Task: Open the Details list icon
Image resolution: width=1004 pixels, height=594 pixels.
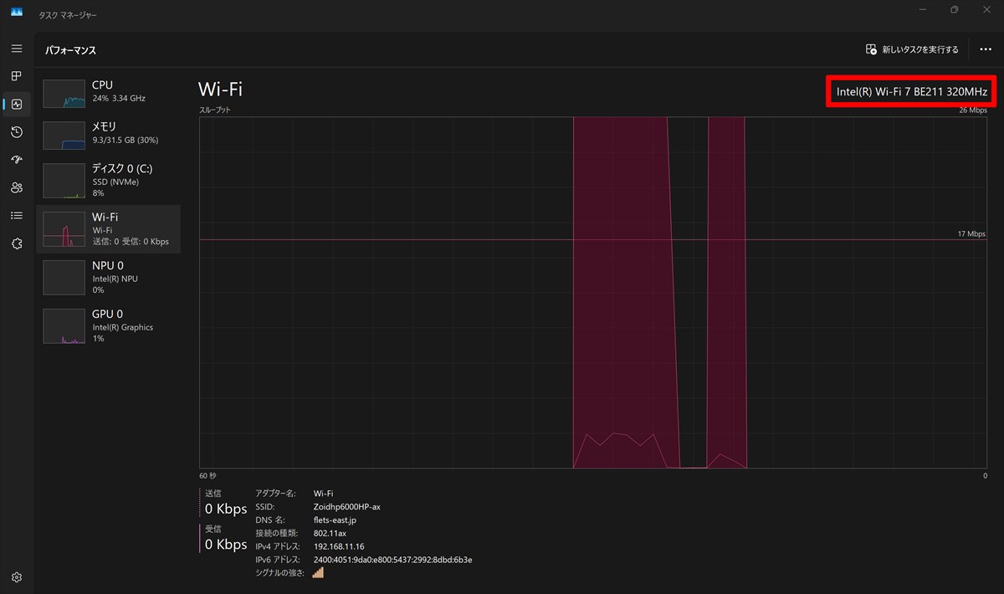Action: click(17, 216)
